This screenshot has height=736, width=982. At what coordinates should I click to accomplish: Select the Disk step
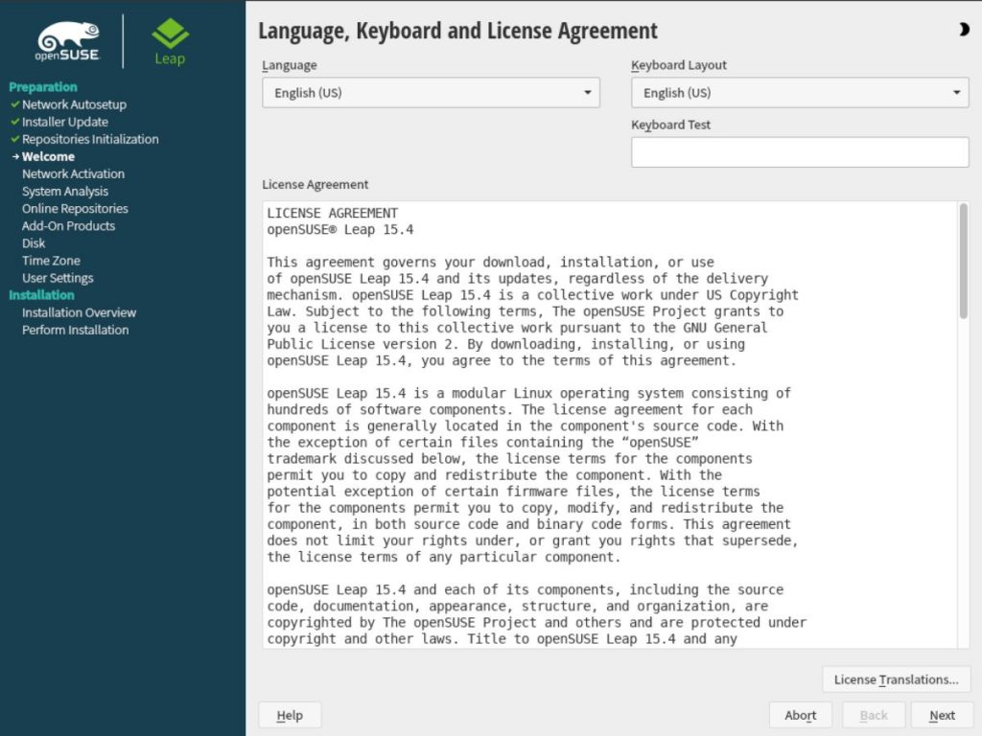point(34,242)
